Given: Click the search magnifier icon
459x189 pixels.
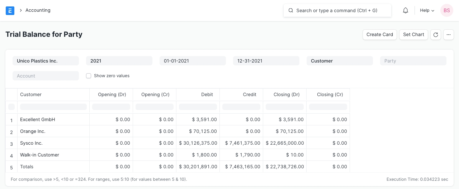Looking at the screenshot, I should pyautogui.click(x=291, y=10).
